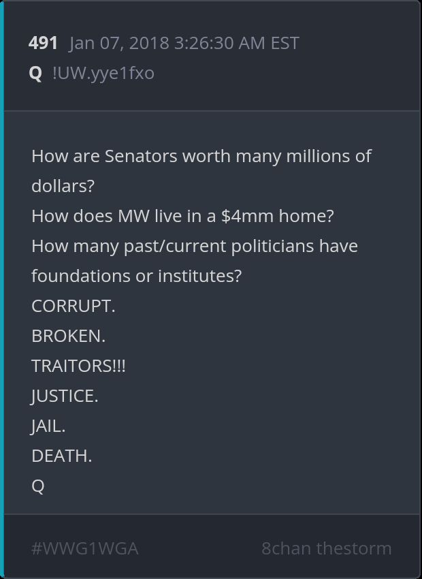Select the TRAITORS!!! line
The image size is (422, 579).
point(78,366)
